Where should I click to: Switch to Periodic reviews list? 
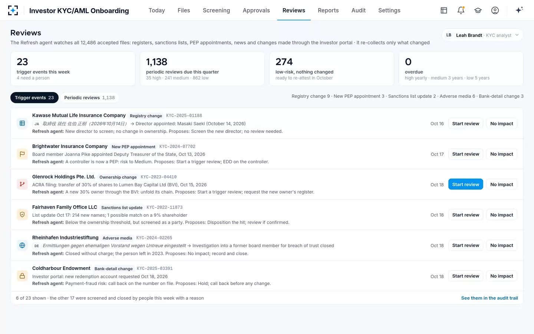tap(89, 98)
